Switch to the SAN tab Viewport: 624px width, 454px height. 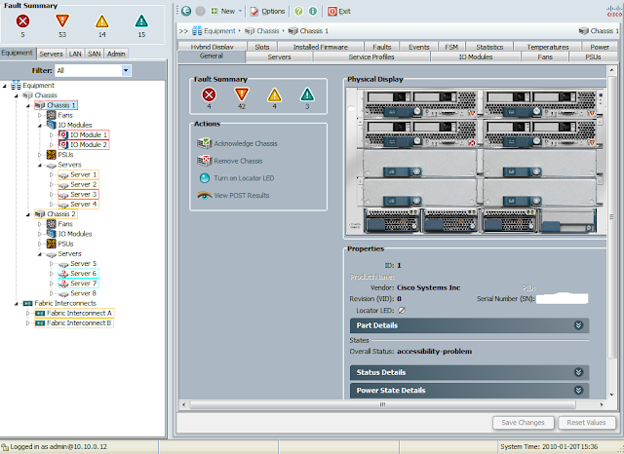(94, 54)
